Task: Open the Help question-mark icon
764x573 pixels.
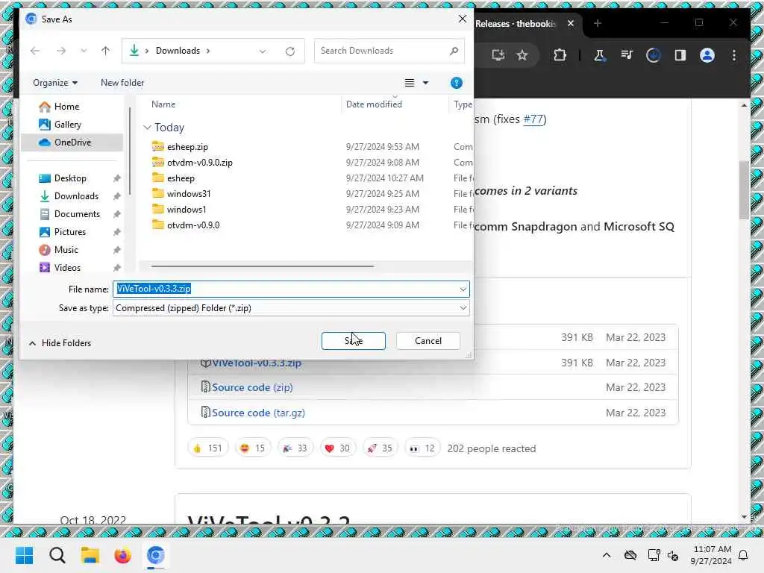Action: point(456,83)
